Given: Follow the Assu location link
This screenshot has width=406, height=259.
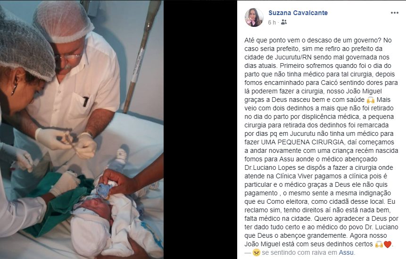Looking at the screenshot, I should coord(346,252).
